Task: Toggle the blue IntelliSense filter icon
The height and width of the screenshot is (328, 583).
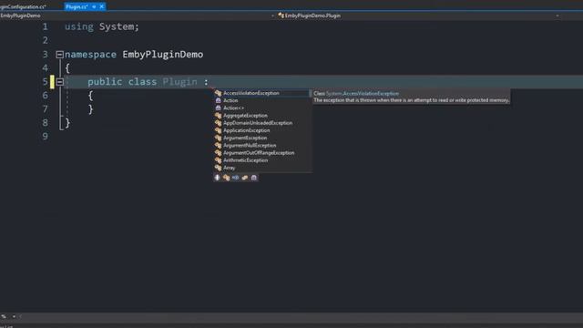Action: point(235,178)
